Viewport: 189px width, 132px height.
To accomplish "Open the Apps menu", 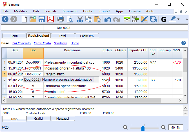I will (119, 11).
